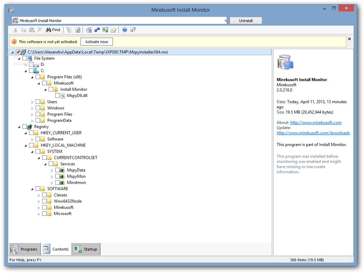The width and height of the screenshot is (364, 273).
Task: Click the Cut scissors toolbar icon
Action: [15, 30]
